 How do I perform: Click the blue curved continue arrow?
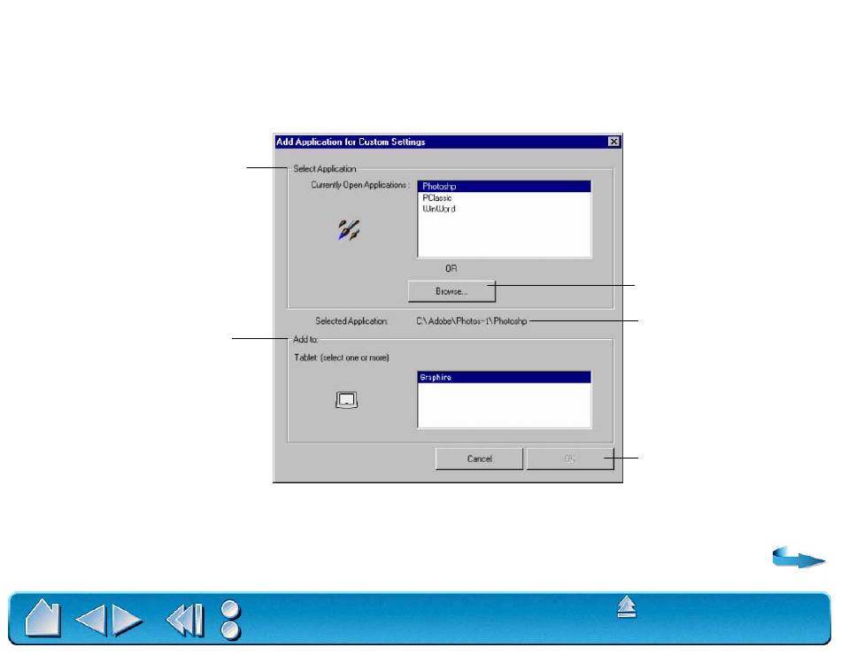coord(798,558)
